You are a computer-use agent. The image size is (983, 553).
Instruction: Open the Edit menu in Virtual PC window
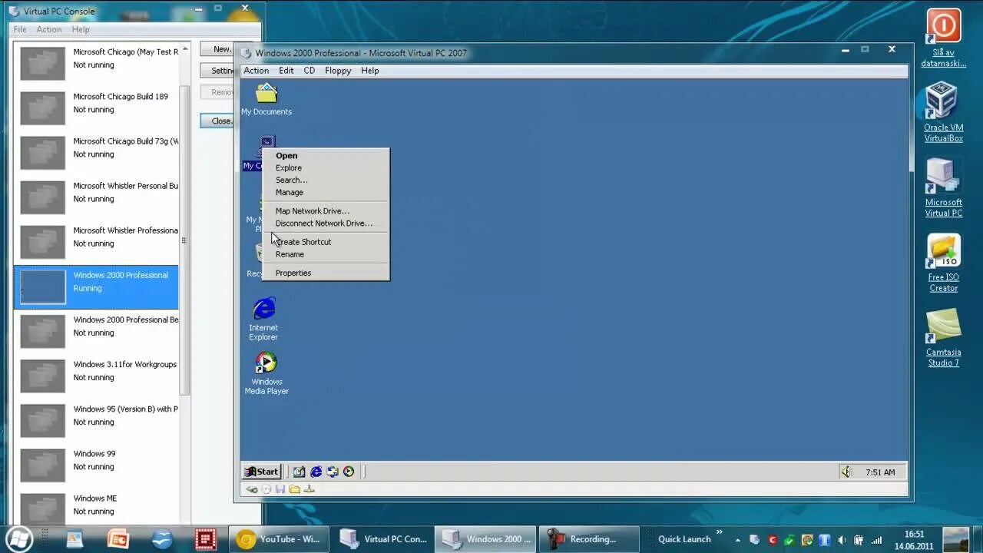click(x=286, y=71)
